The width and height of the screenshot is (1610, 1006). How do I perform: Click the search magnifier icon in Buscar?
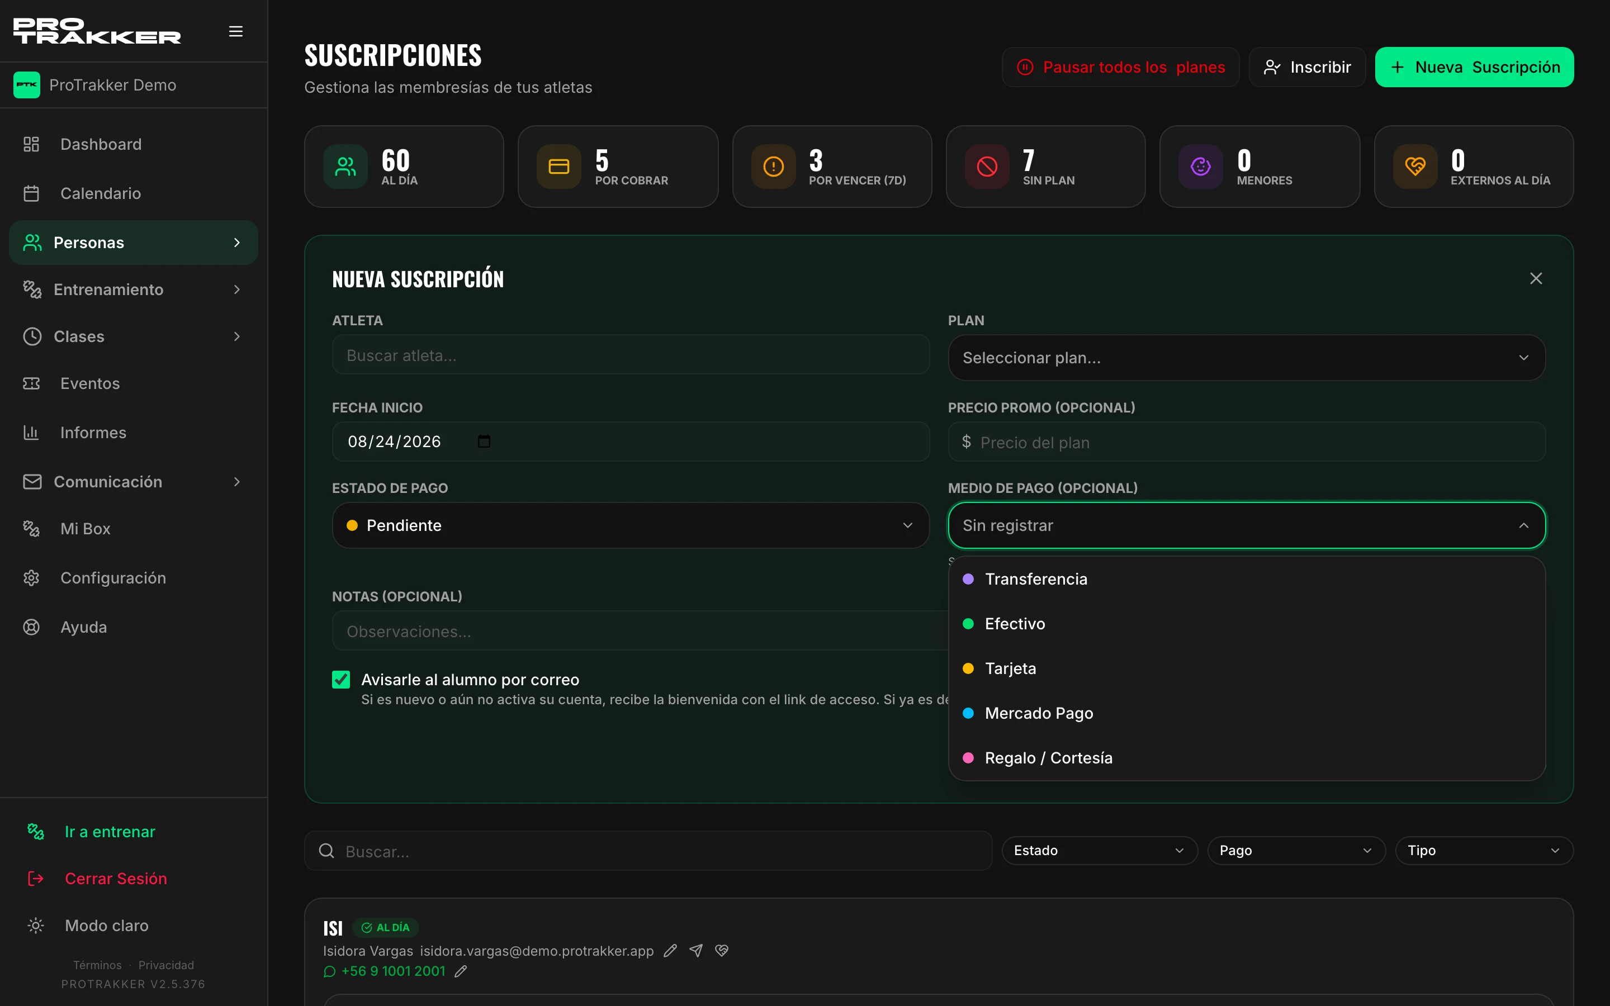pos(326,850)
